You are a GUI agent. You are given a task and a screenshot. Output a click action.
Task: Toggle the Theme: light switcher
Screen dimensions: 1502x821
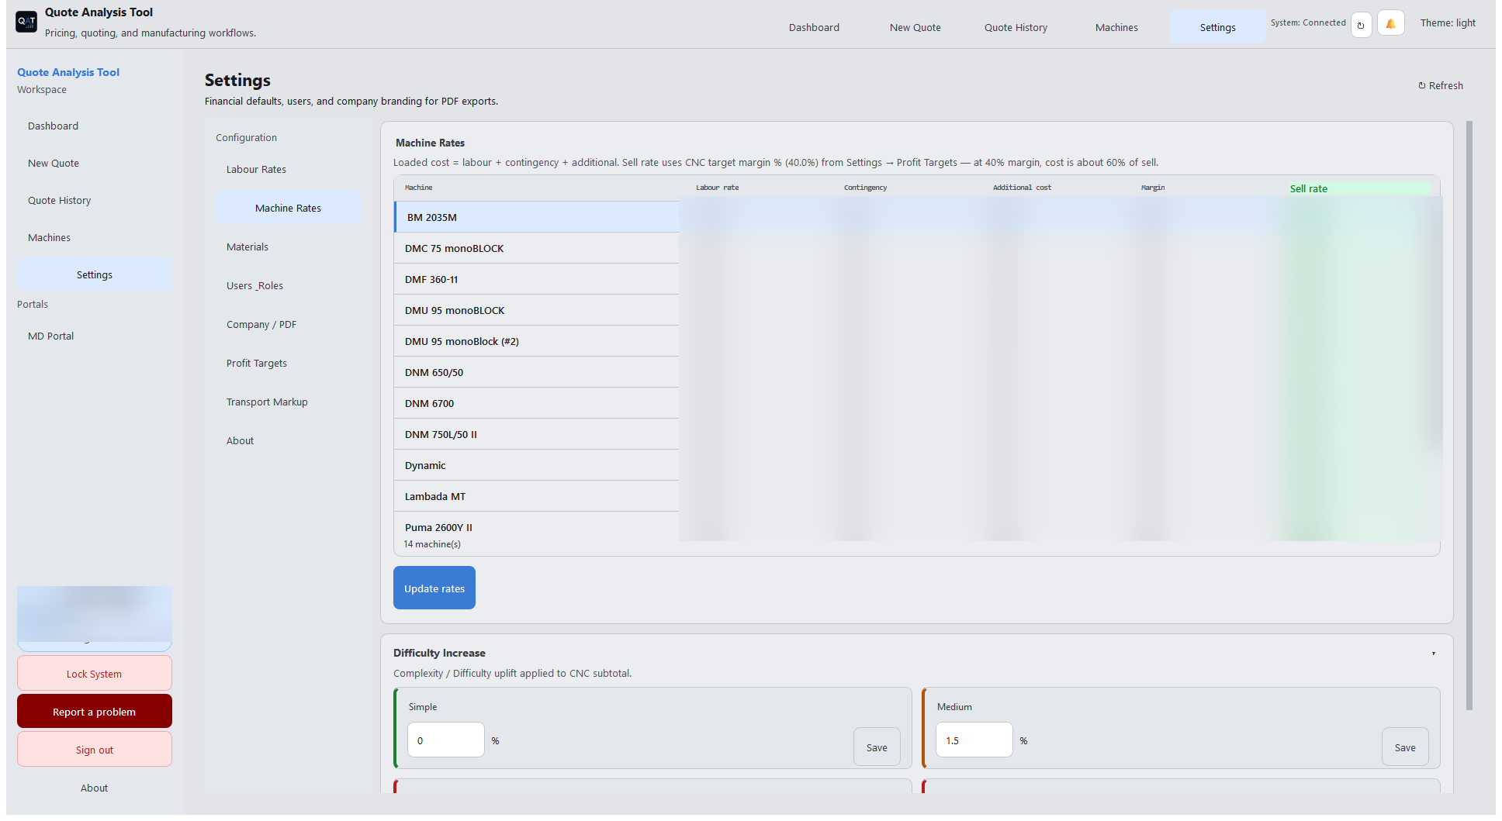coord(1448,23)
